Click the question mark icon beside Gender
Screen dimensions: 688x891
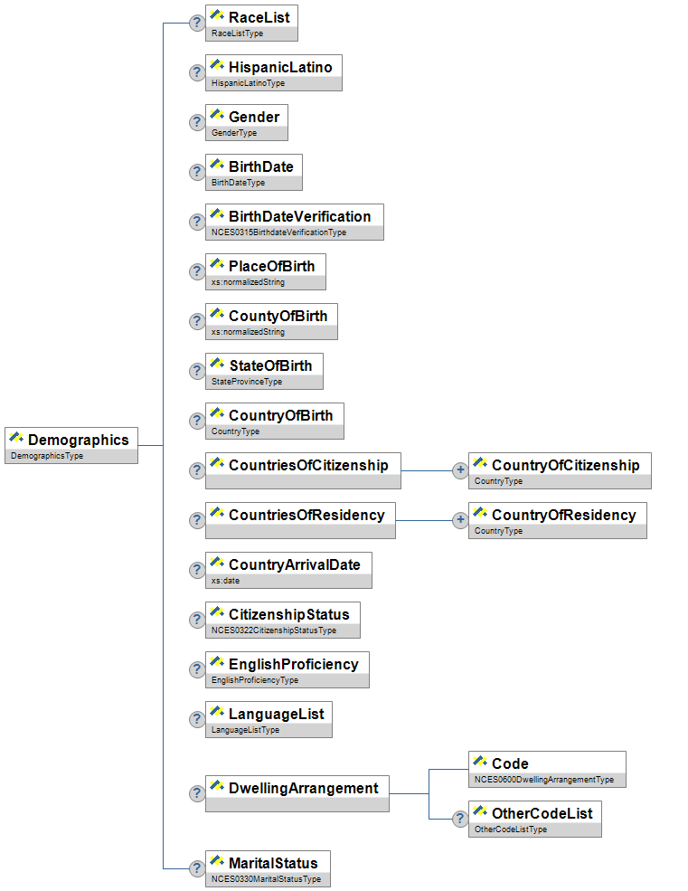(x=196, y=122)
